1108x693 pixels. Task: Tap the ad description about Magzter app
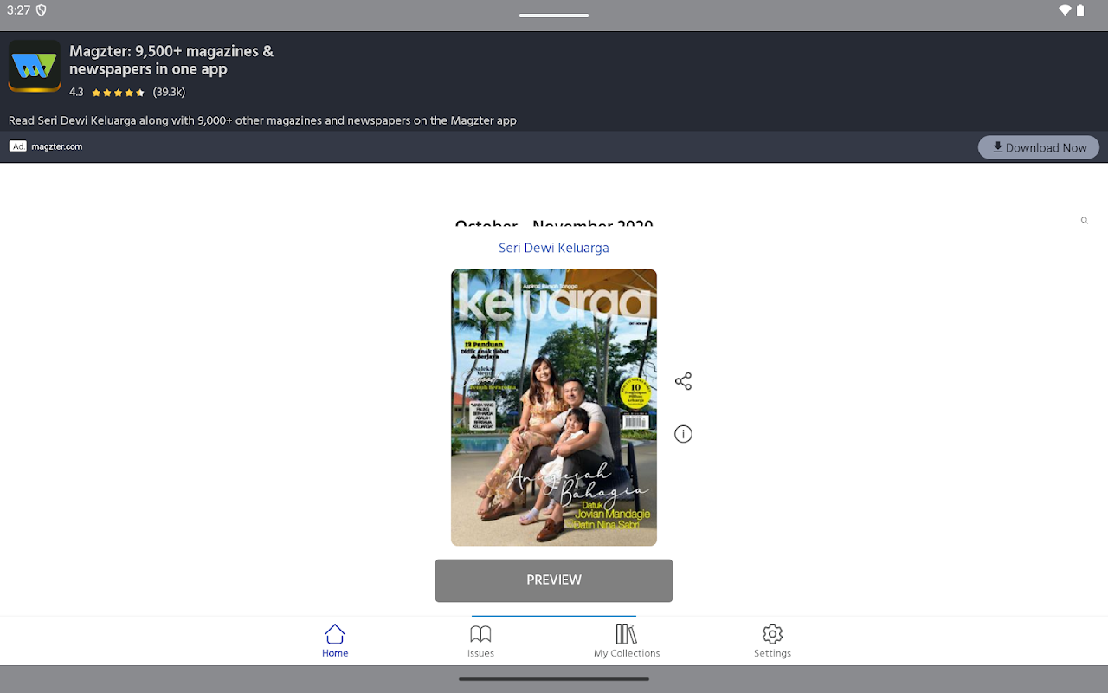tap(262, 120)
